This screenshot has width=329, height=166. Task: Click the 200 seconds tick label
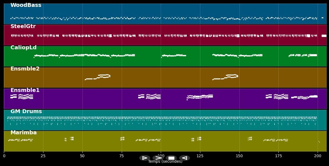tap(318, 156)
